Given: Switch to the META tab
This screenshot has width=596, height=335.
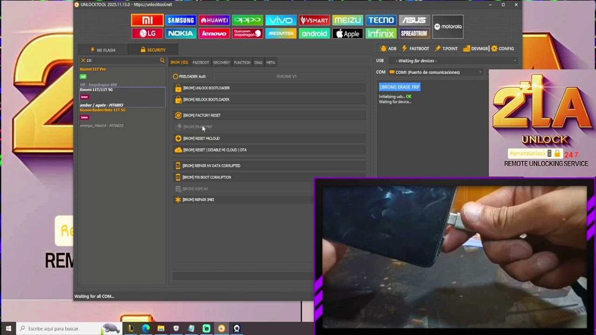Looking at the screenshot, I should pos(271,62).
